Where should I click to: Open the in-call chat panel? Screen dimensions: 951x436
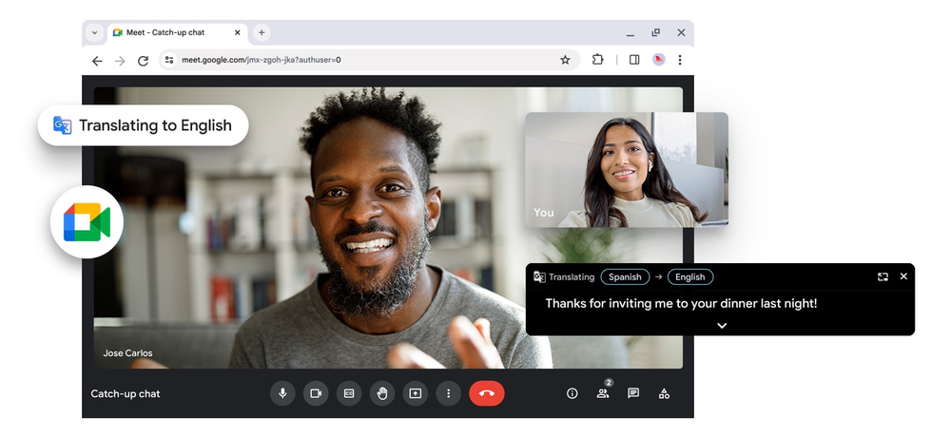(633, 393)
